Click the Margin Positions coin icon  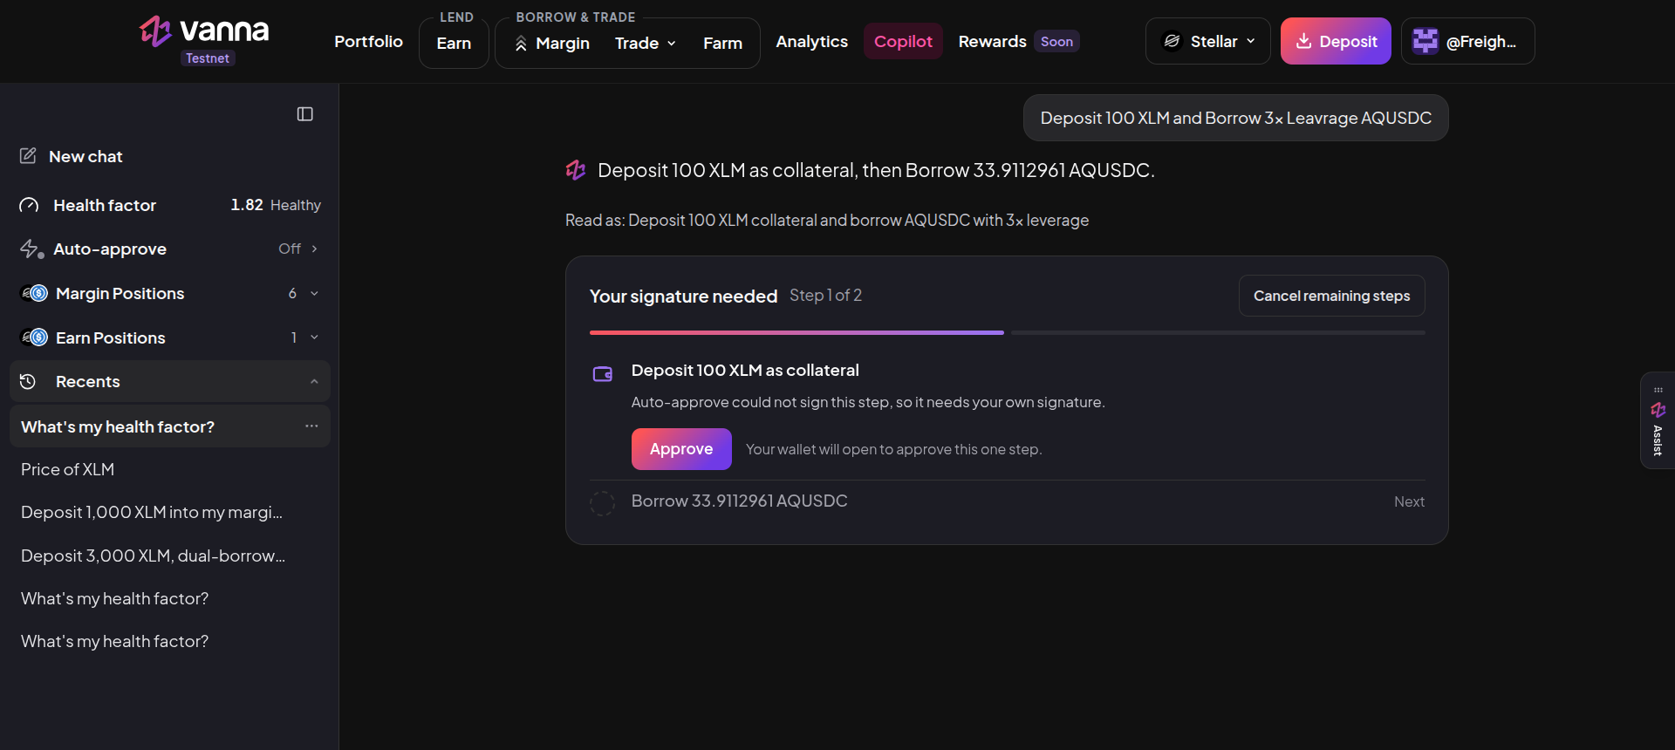(34, 293)
